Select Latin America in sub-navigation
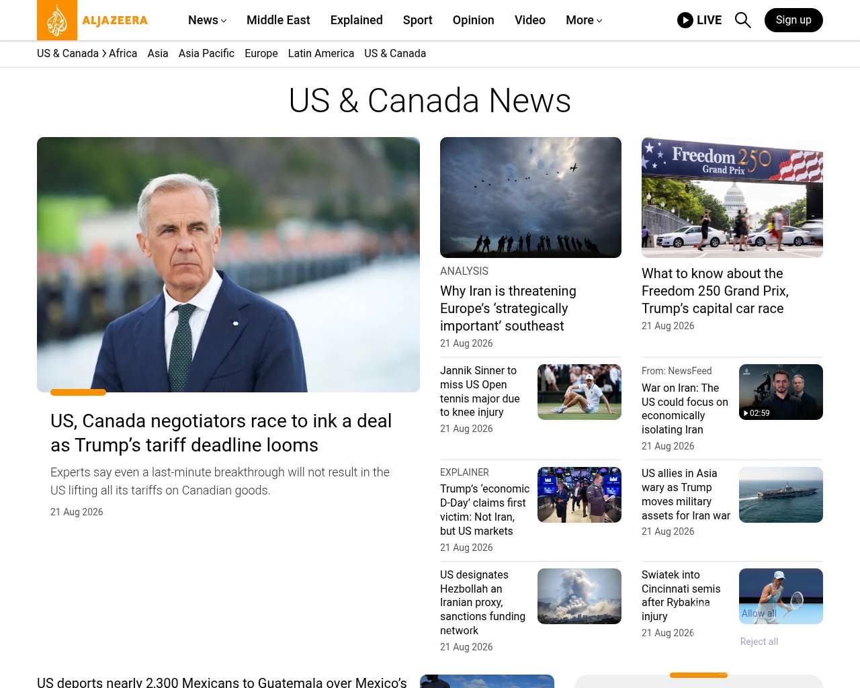 321,54
